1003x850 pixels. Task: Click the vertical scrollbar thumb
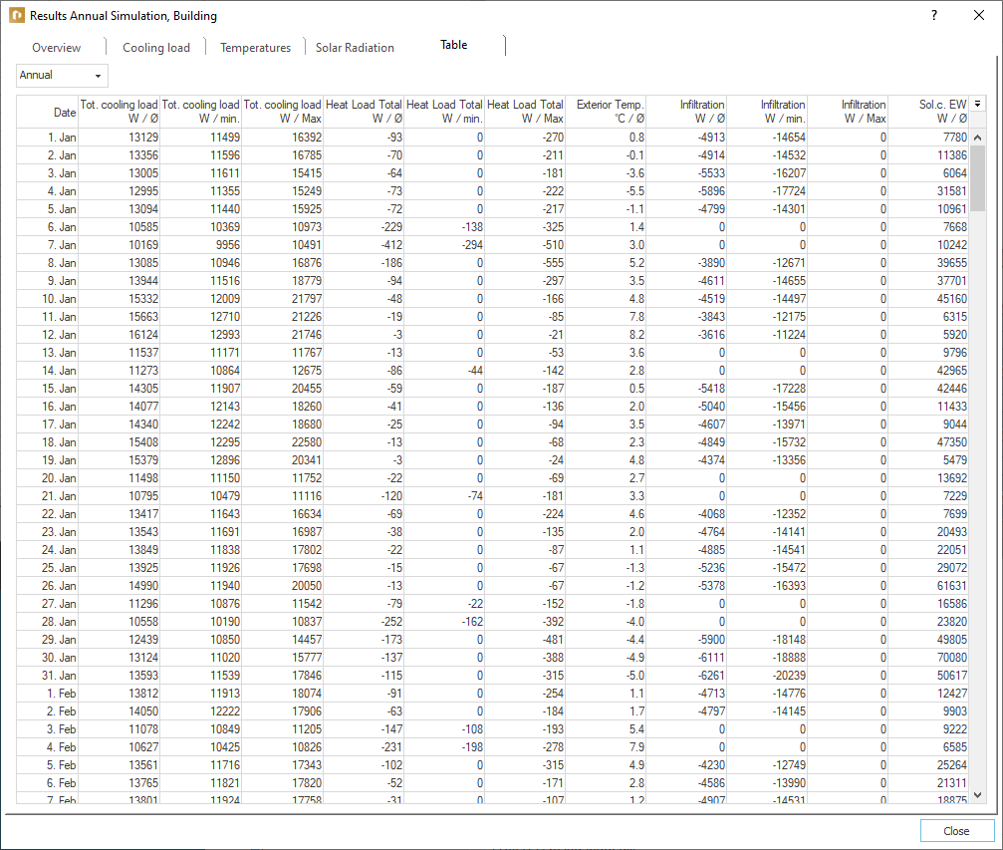pos(977,178)
